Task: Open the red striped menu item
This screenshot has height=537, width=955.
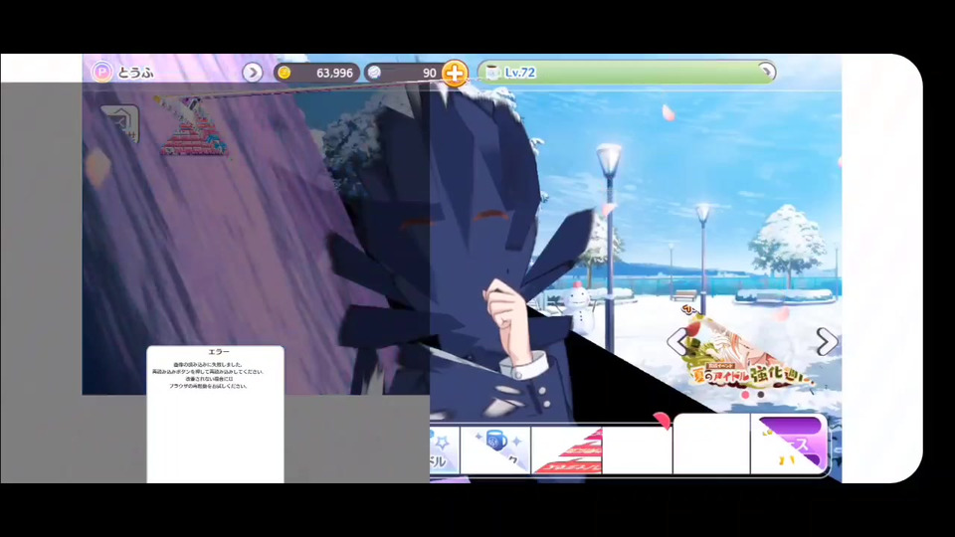Action: 567,449
